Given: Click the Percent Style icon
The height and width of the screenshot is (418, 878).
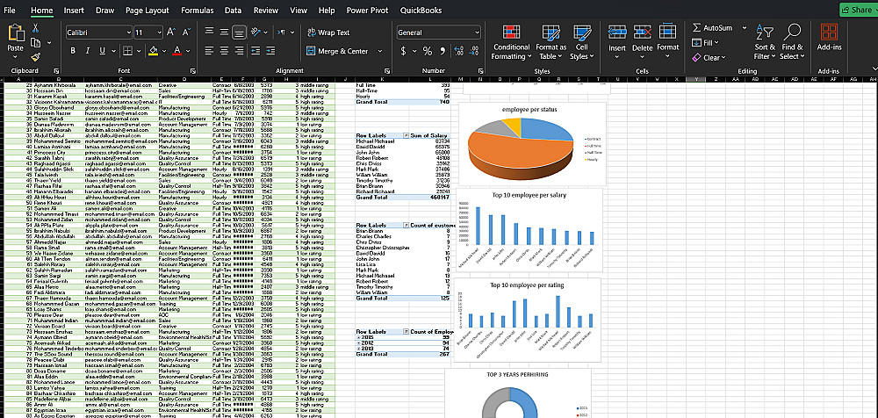Looking at the screenshot, I should click(x=427, y=51).
